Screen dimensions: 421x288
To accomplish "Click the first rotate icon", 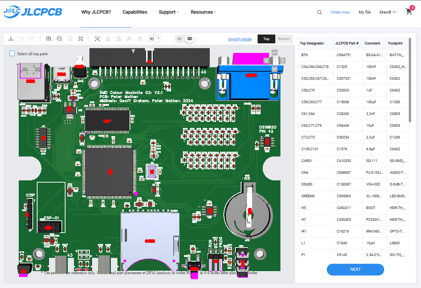I will point(129,39).
